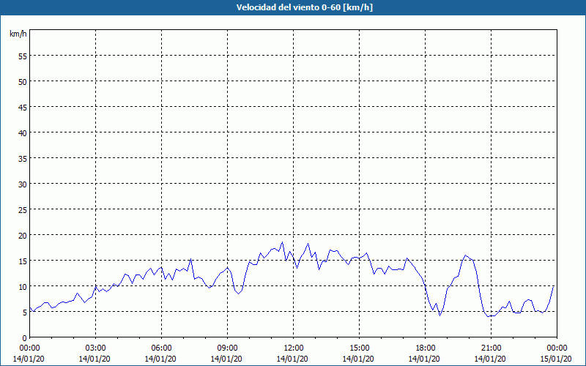
Task: Click the y-axis value 50
Action: 23,81
